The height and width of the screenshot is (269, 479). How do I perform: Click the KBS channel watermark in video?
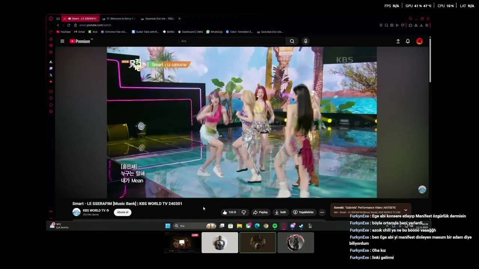[x=422, y=189]
